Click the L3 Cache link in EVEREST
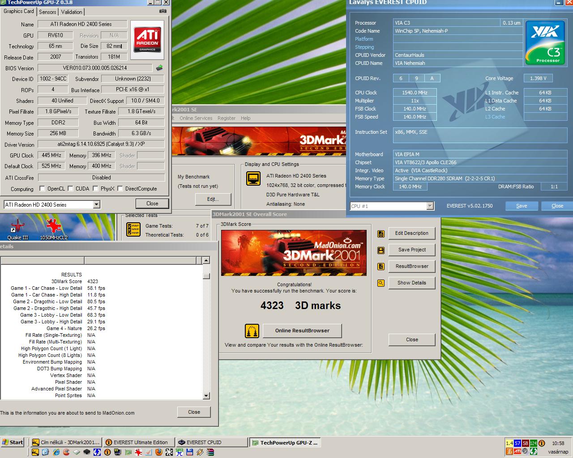 tap(495, 117)
